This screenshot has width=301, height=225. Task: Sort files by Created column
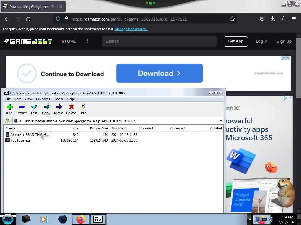tap(154, 128)
